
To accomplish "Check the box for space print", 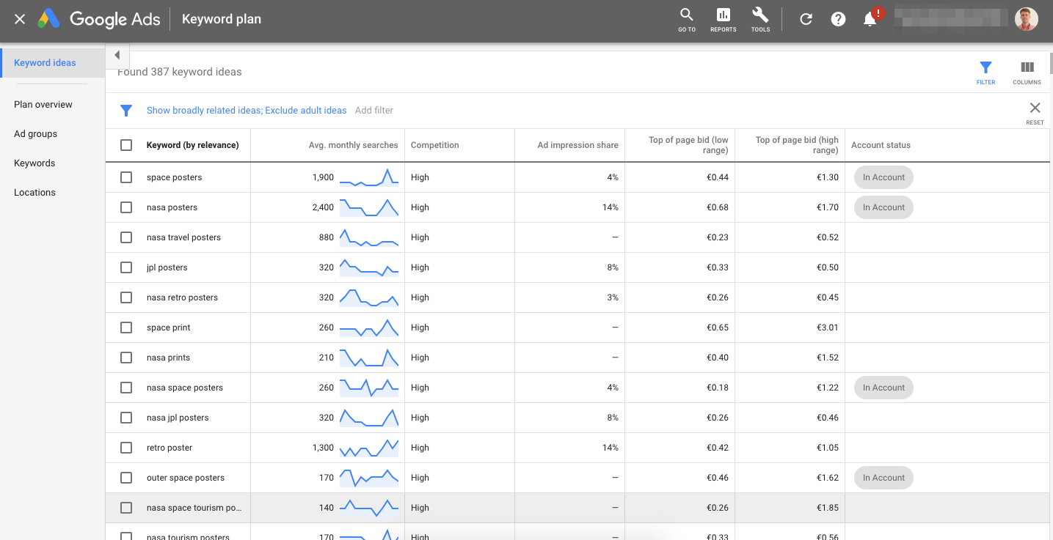I will tap(126, 328).
